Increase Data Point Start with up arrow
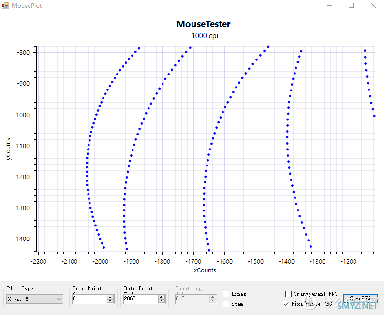 pyautogui.click(x=110, y=297)
